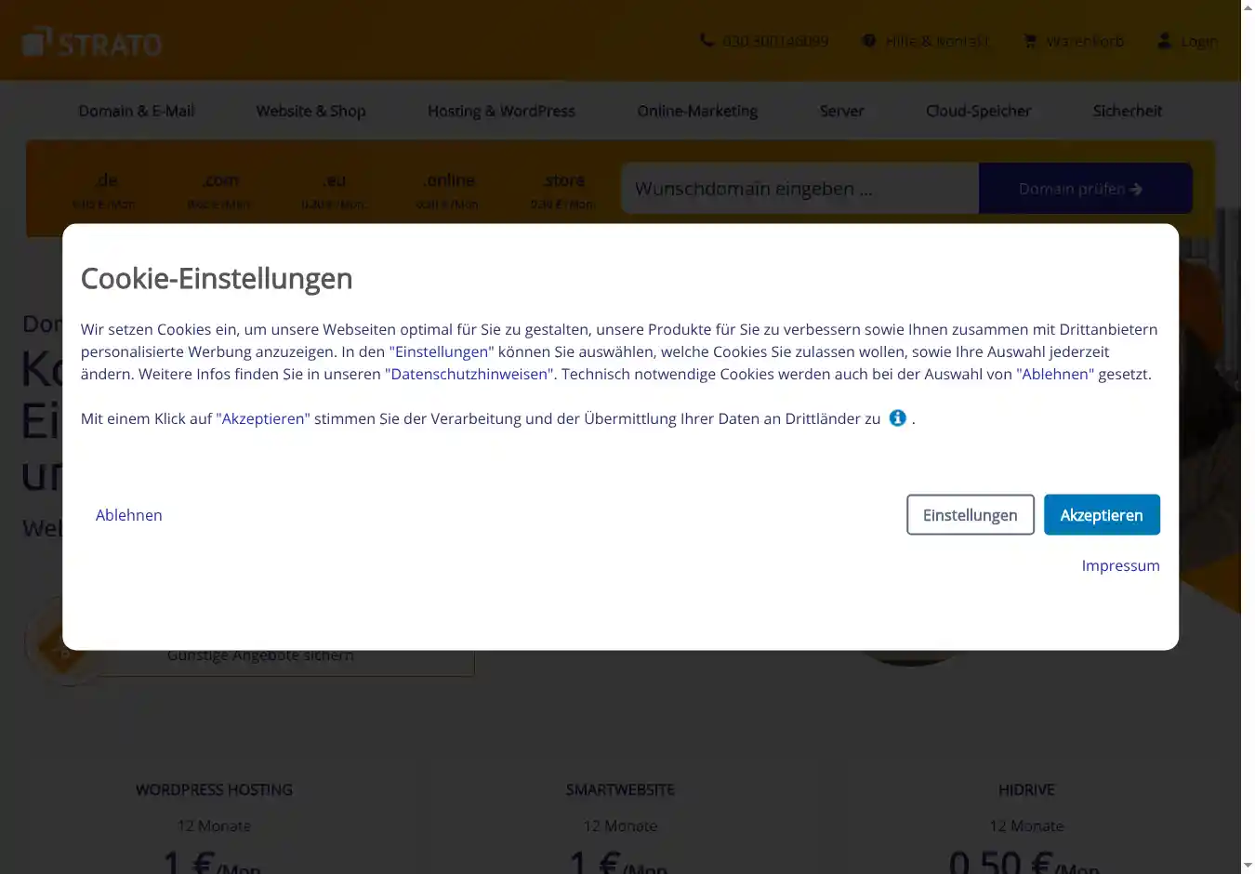The image size is (1255, 874).
Task: Click the Wunschdomain search input field
Action: click(799, 189)
